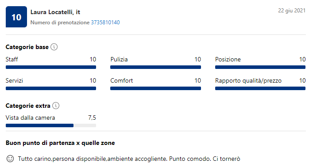The image size is (313, 167).
Task: Click the smiley face icon before the review text
Action: coord(10,159)
